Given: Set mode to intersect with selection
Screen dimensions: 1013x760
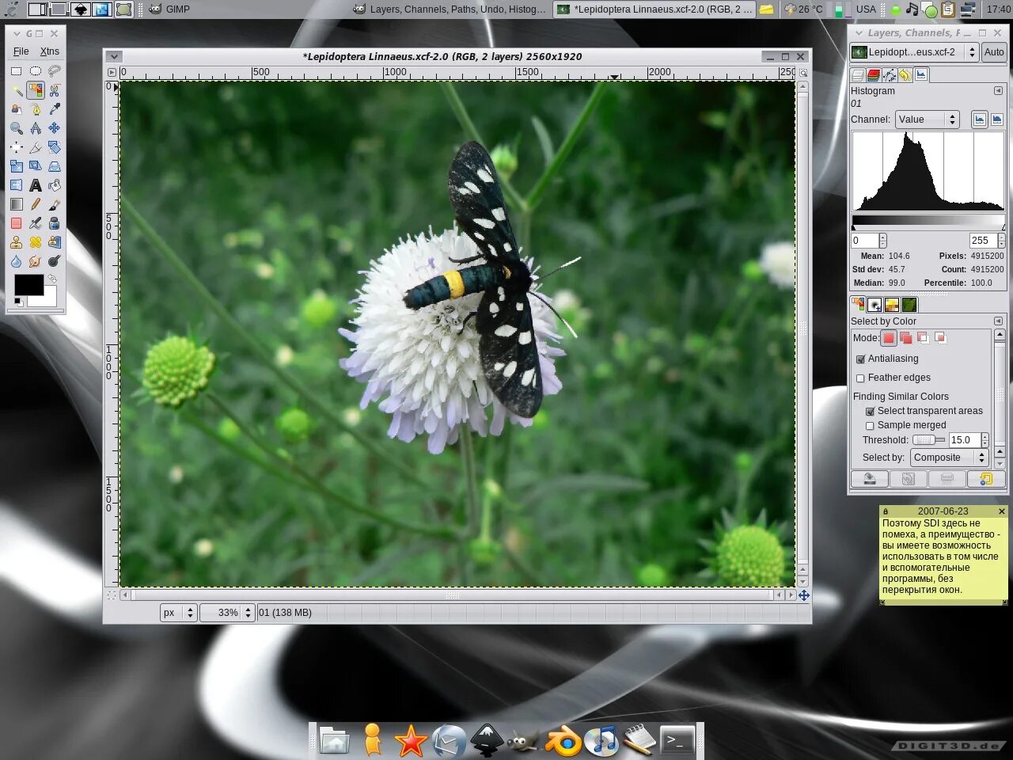Looking at the screenshot, I should pyautogui.click(x=941, y=338).
